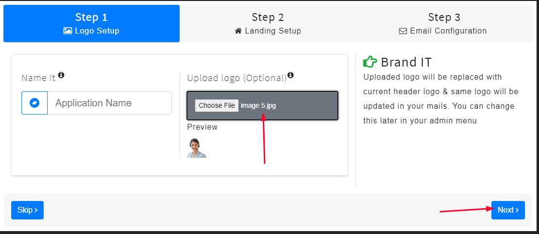The width and height of the screenshot is (539, 234).
Task: Click the picture icon beside Logo Setup
Action: 67,31
